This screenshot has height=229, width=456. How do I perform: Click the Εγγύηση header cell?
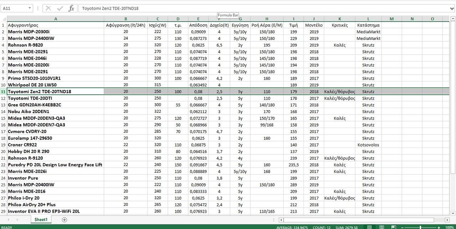(240, 25)
